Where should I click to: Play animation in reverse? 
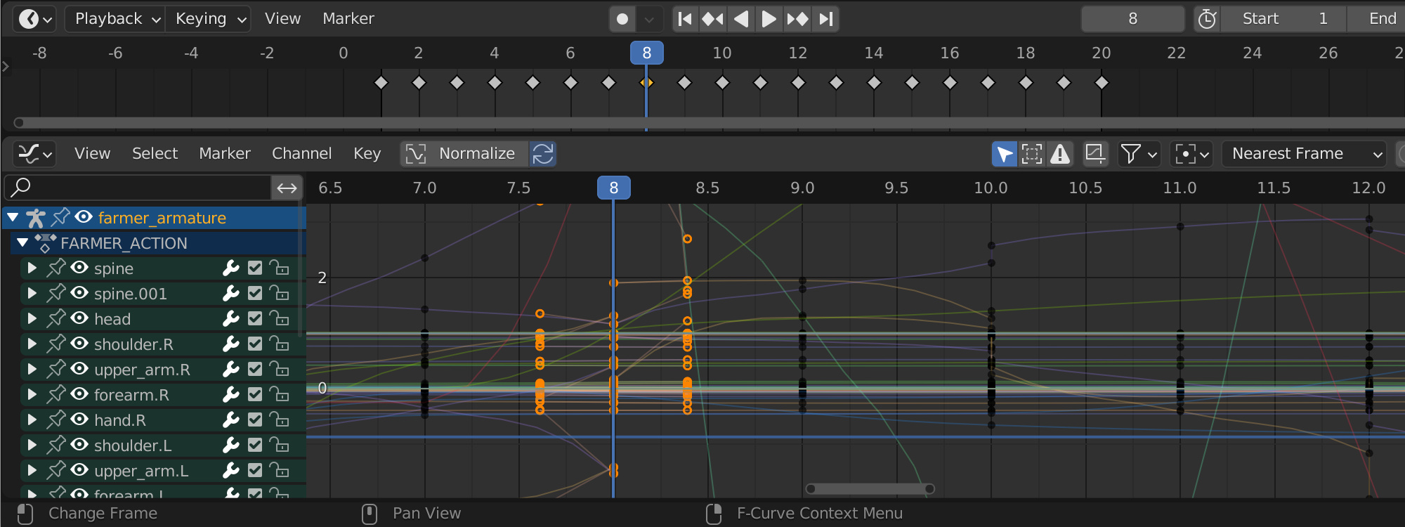pyautogui.click(x=741, y=19)
